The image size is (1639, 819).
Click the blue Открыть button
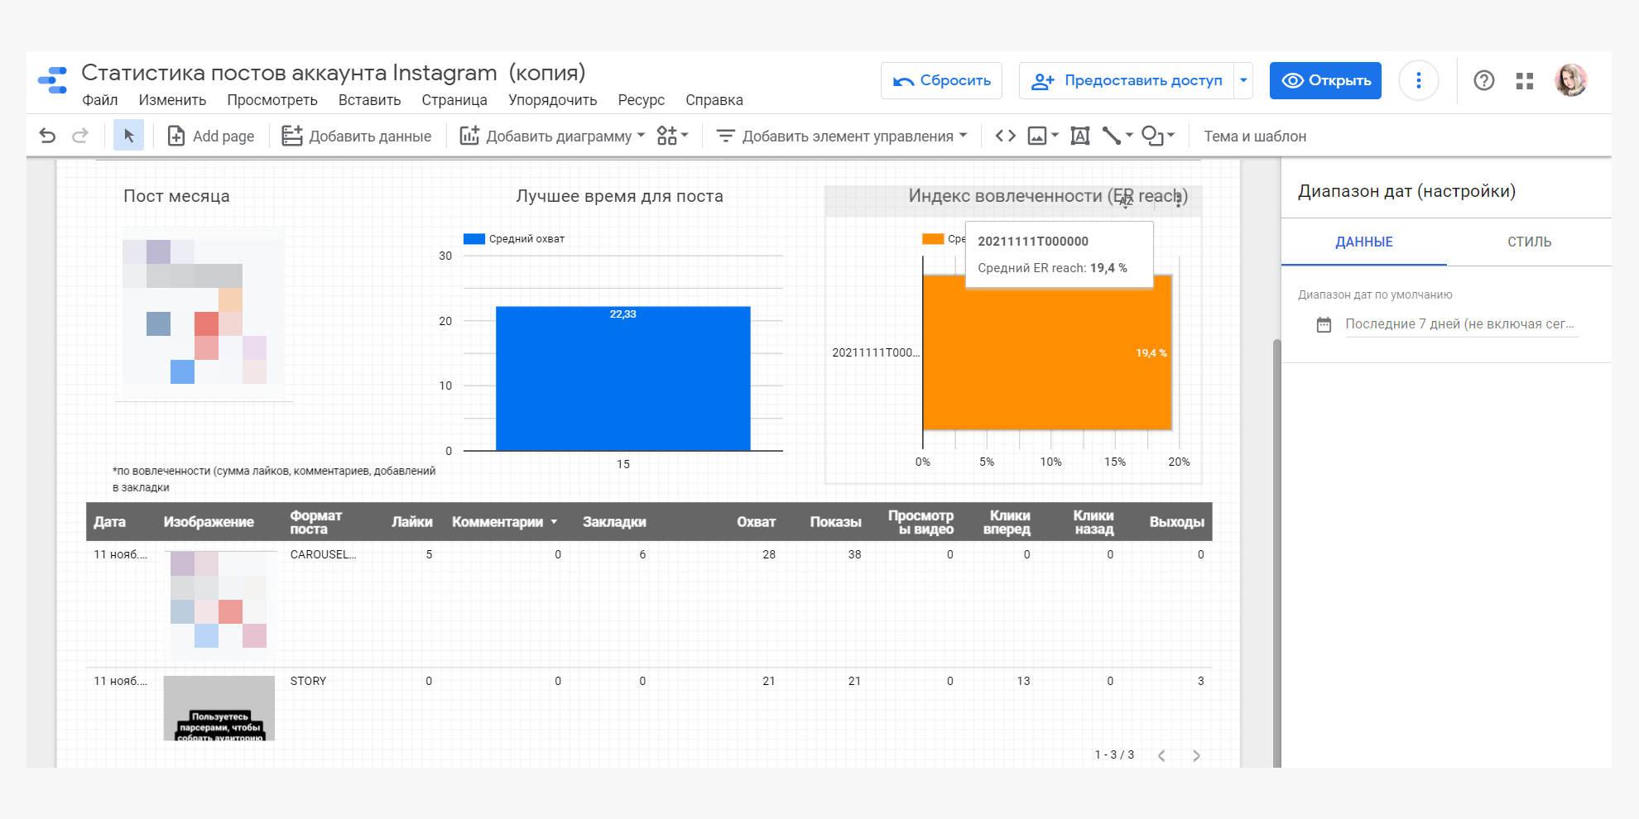point(1325,81)
